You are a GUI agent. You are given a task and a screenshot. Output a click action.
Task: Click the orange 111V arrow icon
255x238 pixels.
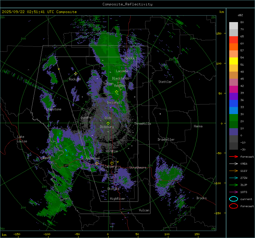(x=233, y=171)
